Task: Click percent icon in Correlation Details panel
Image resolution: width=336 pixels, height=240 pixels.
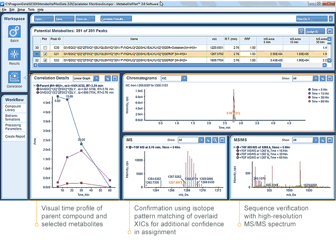Action: (x=108, y=79)
